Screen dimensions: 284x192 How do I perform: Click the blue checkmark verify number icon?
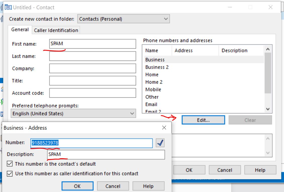pyautogui.click(x=160, y=143)
